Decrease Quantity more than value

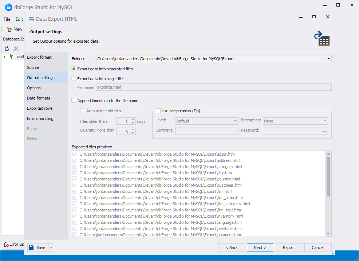[x=133, y=133]
